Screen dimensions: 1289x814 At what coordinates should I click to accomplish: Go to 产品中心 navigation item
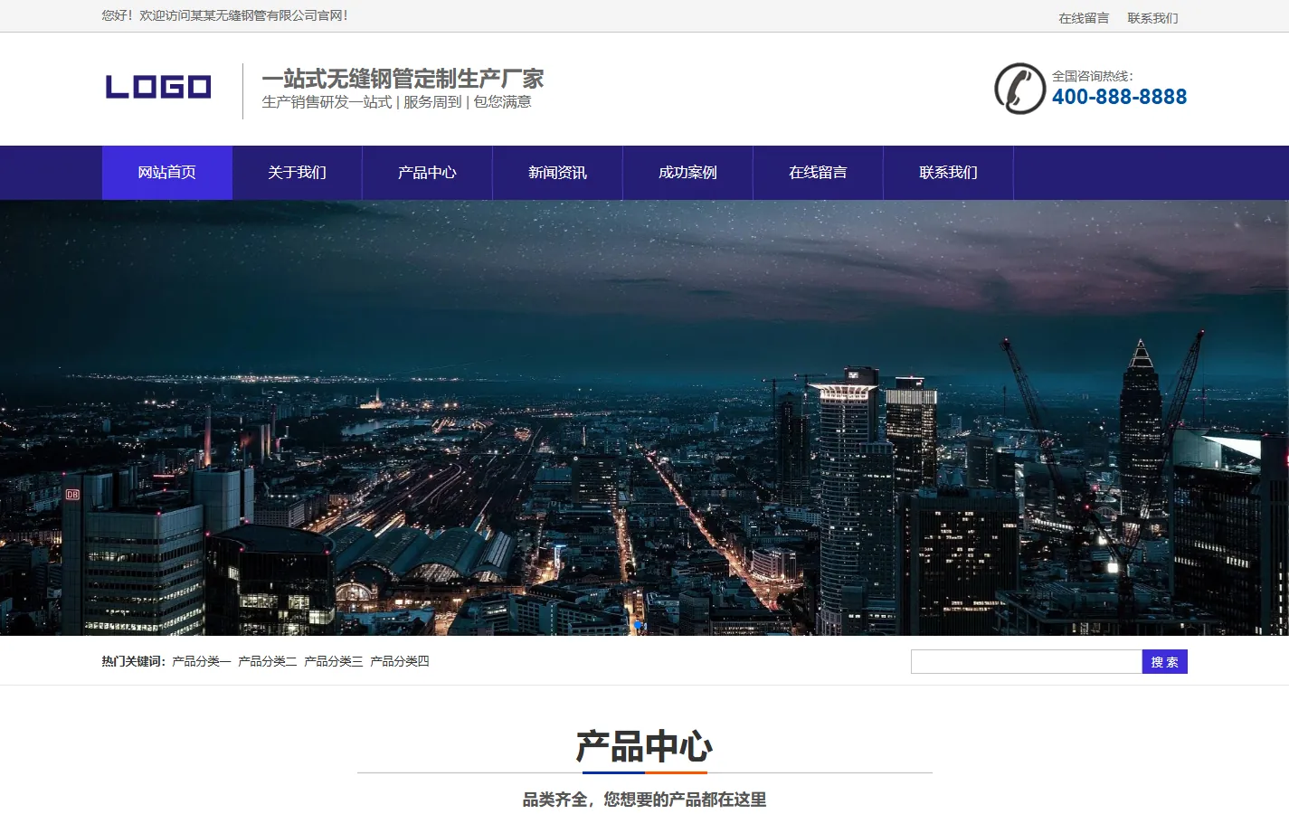pyautogui.click(x=428, y=173)
